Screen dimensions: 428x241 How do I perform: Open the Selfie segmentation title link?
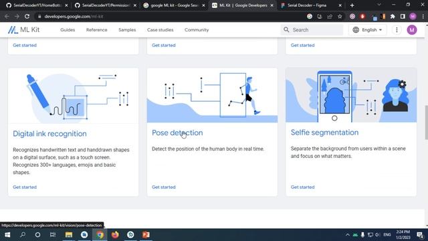coord(324,133)
